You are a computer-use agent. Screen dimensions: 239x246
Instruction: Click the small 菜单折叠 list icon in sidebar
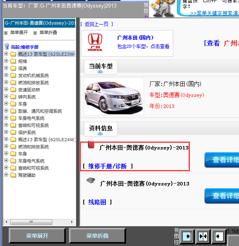click(x=35, y=33)
